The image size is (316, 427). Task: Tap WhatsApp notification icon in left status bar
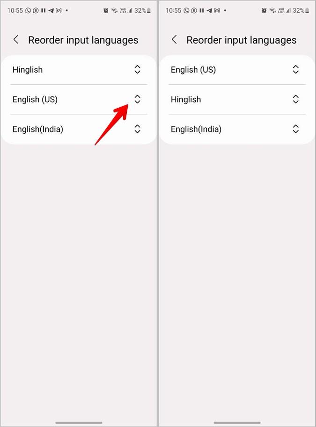(28, 11)
